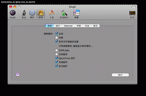Uncheck the 多语言环境偏好设置 checkbox
This screenshot has height=96, width=146.
point(57,42)
